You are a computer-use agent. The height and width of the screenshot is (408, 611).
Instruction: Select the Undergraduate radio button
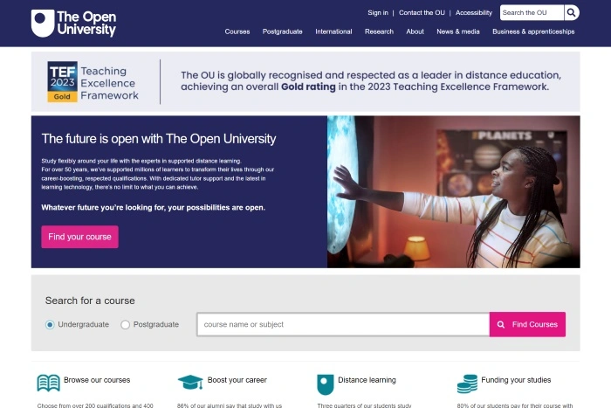point(50,324)
